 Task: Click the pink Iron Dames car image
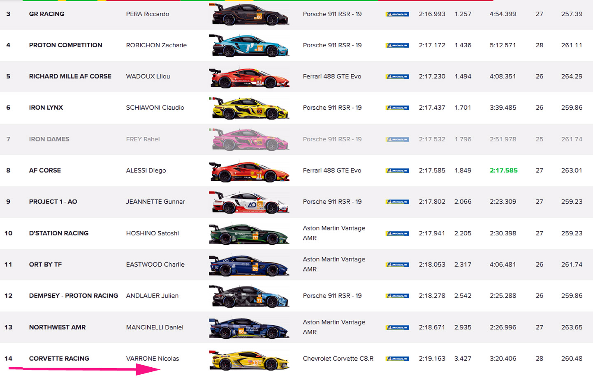point(249,139)
